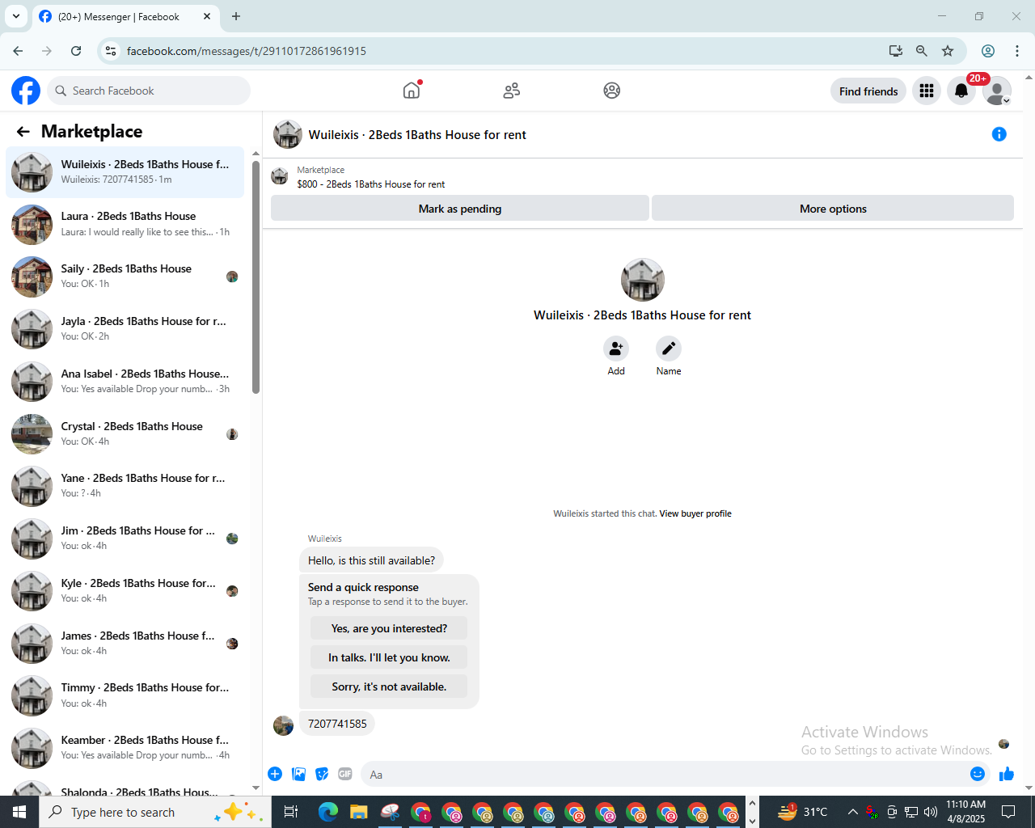Open the Groups icon in top navigation
The height and width of the screenshot is (828, 1035).
pyautogui.click(x=612, y=91)
